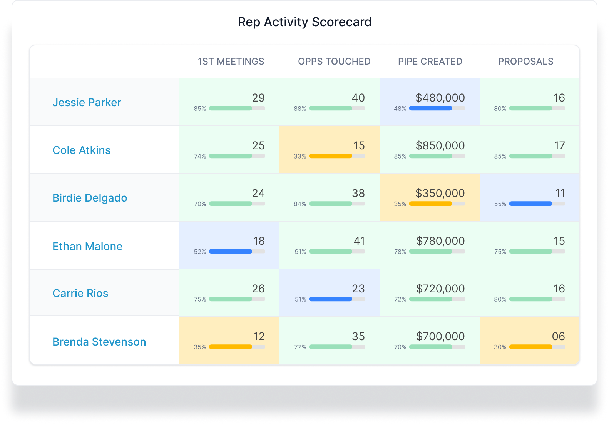Image resolution: width=609 pixels, height=424 pixels.
Task: Click the $350,000 pipe created value
Action: (440, 194)
